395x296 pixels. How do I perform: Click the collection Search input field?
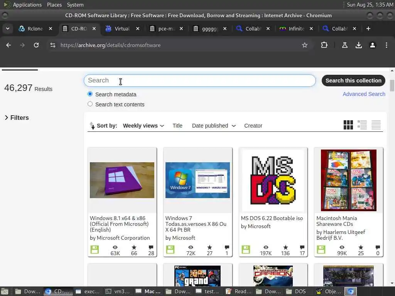pos(199,81)
